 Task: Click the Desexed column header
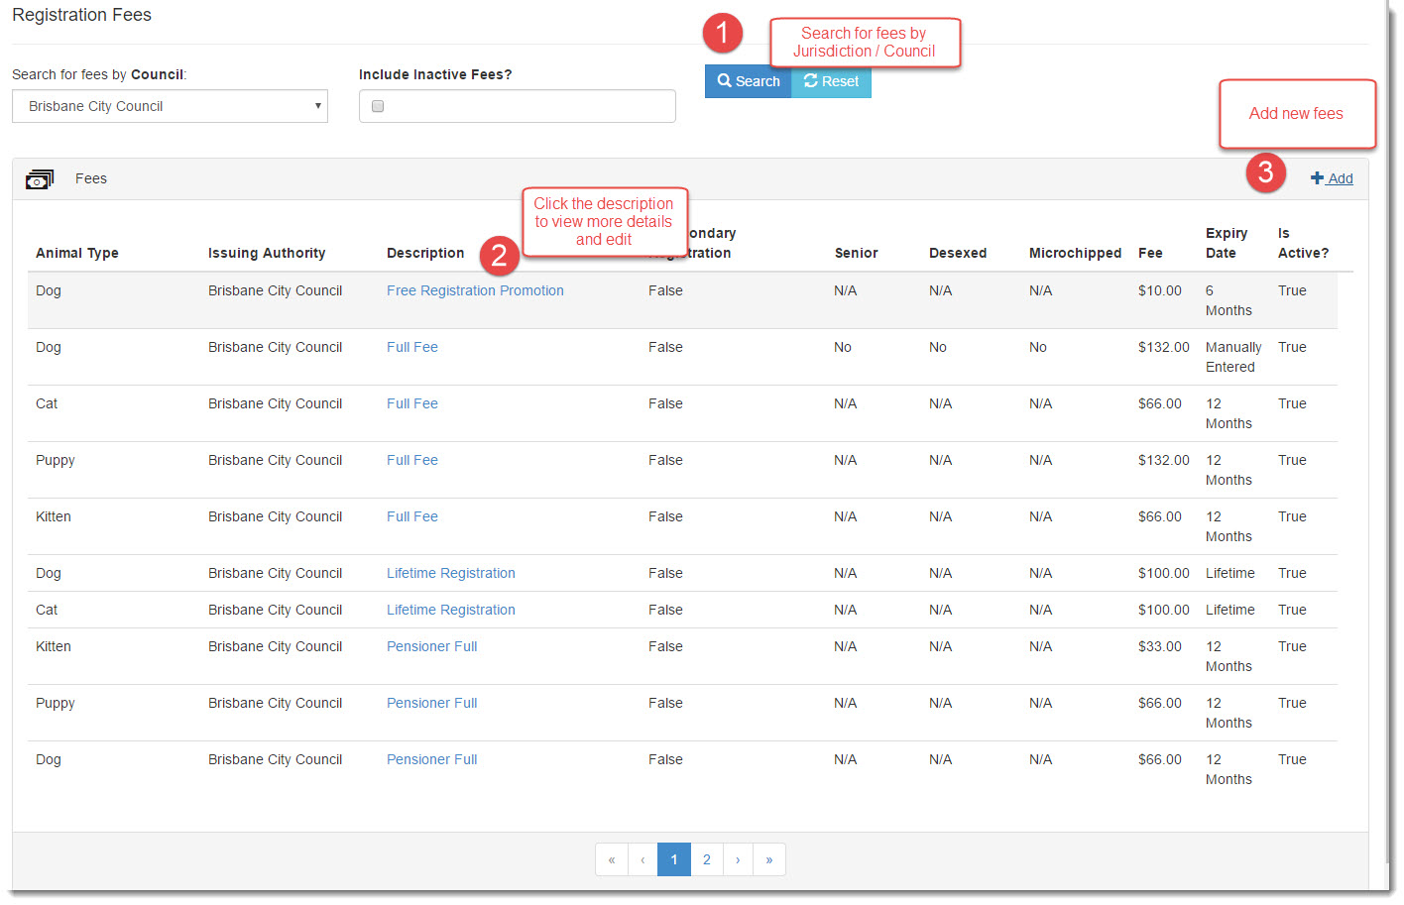(958, 253)
